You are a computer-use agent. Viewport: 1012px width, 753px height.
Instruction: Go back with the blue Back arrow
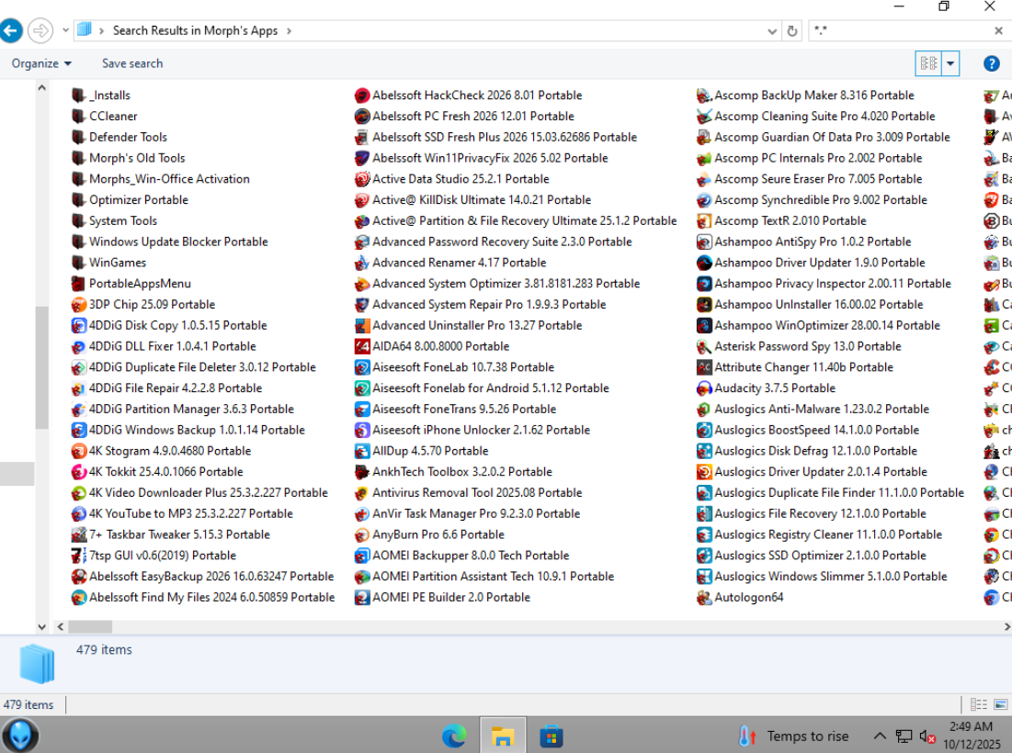[11, 30]
